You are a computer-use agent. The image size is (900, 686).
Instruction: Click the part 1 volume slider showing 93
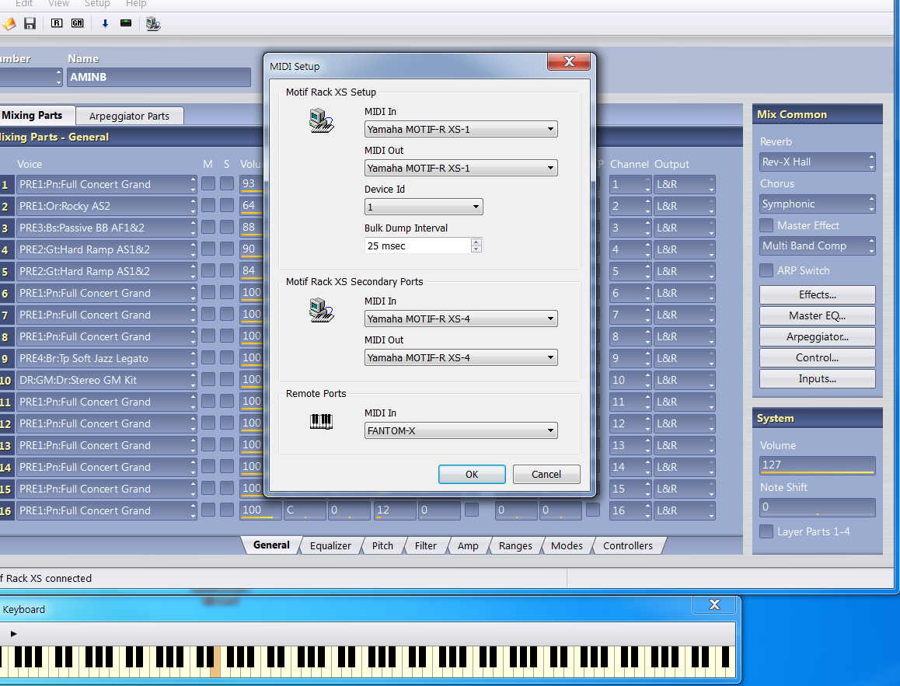pyautogui.click(x=251, y=184)
